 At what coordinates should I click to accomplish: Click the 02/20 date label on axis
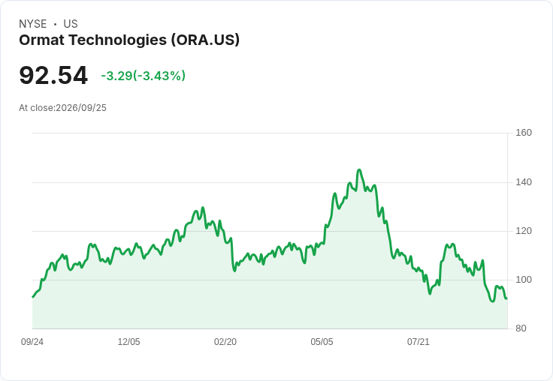pyautogui.click(x=225, y=341)
